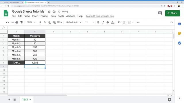184x103 pixels.
Task: Open the View menu
Action: click(x=27, y=16)
